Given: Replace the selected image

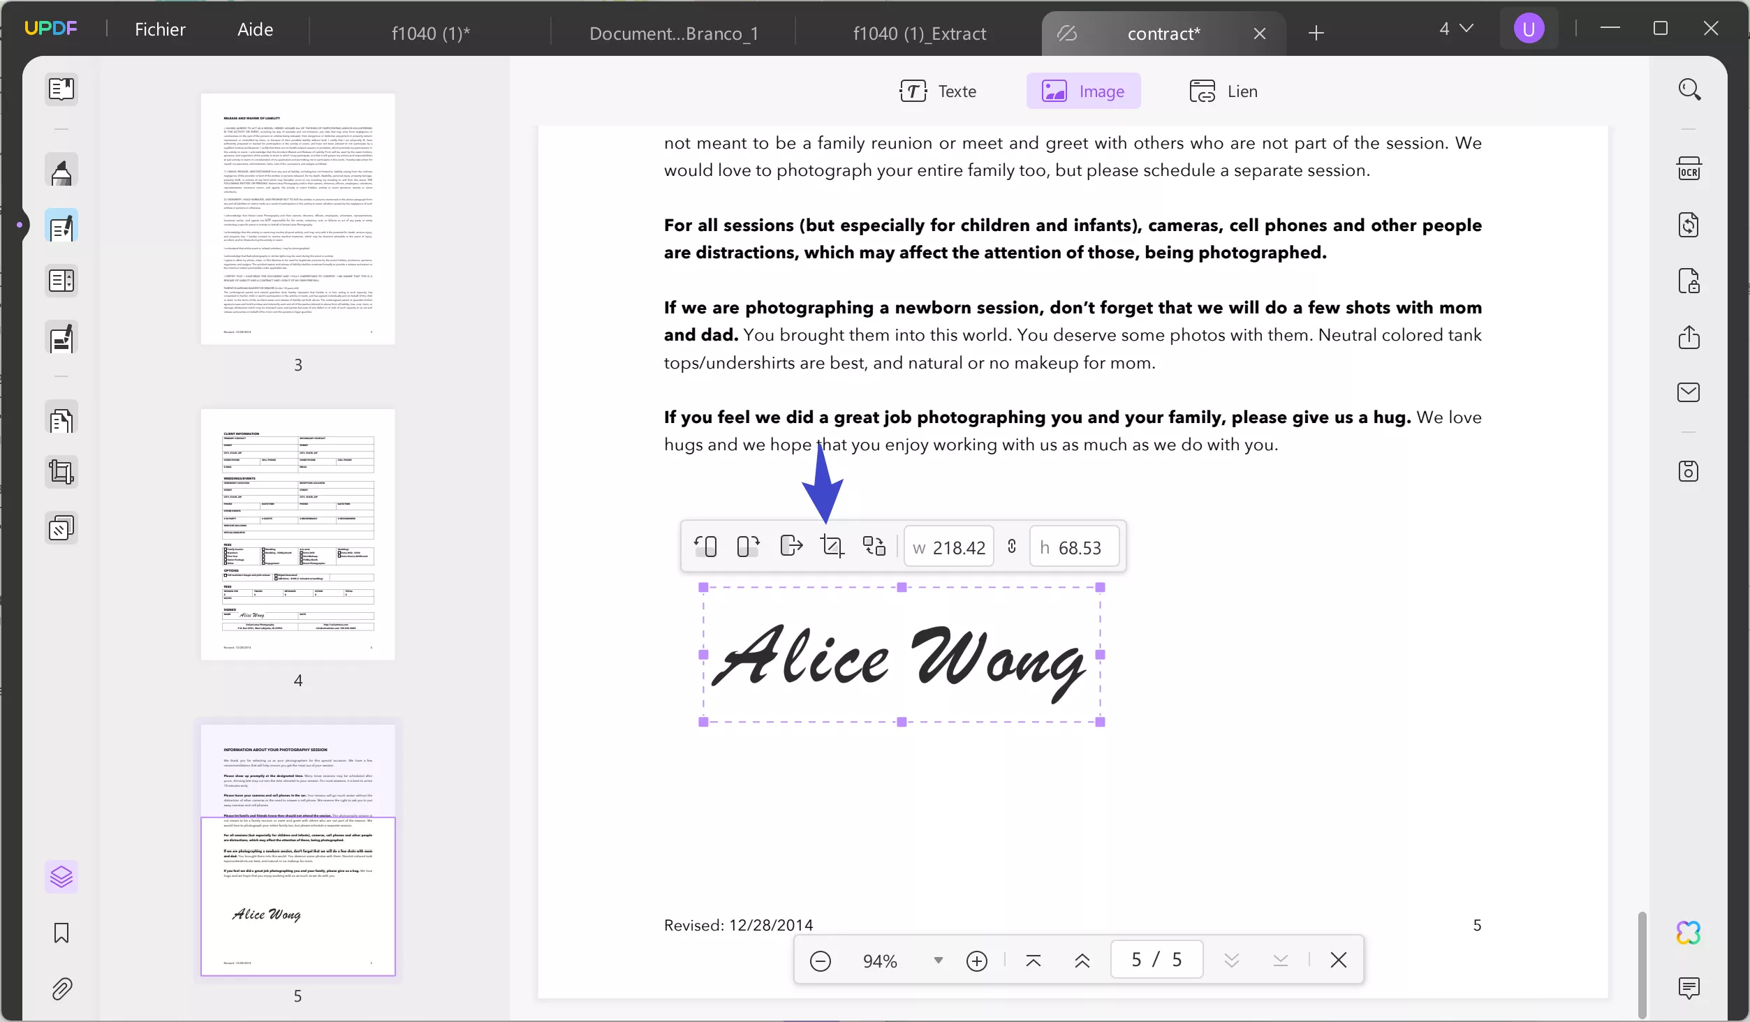Looking at the screenshot, I should (x=874, y=546).
